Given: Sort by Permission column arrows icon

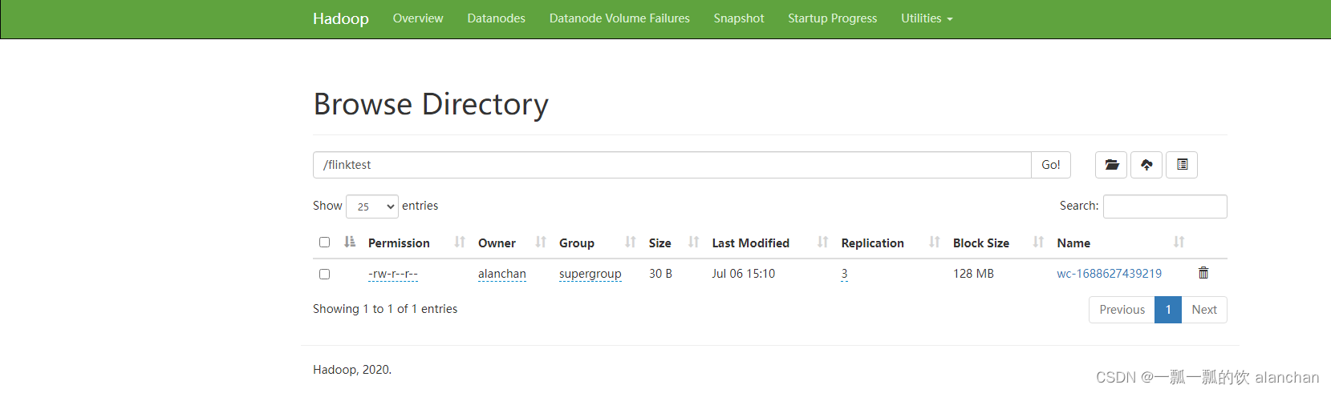Looking at the screenshot, I should point(460,242).
